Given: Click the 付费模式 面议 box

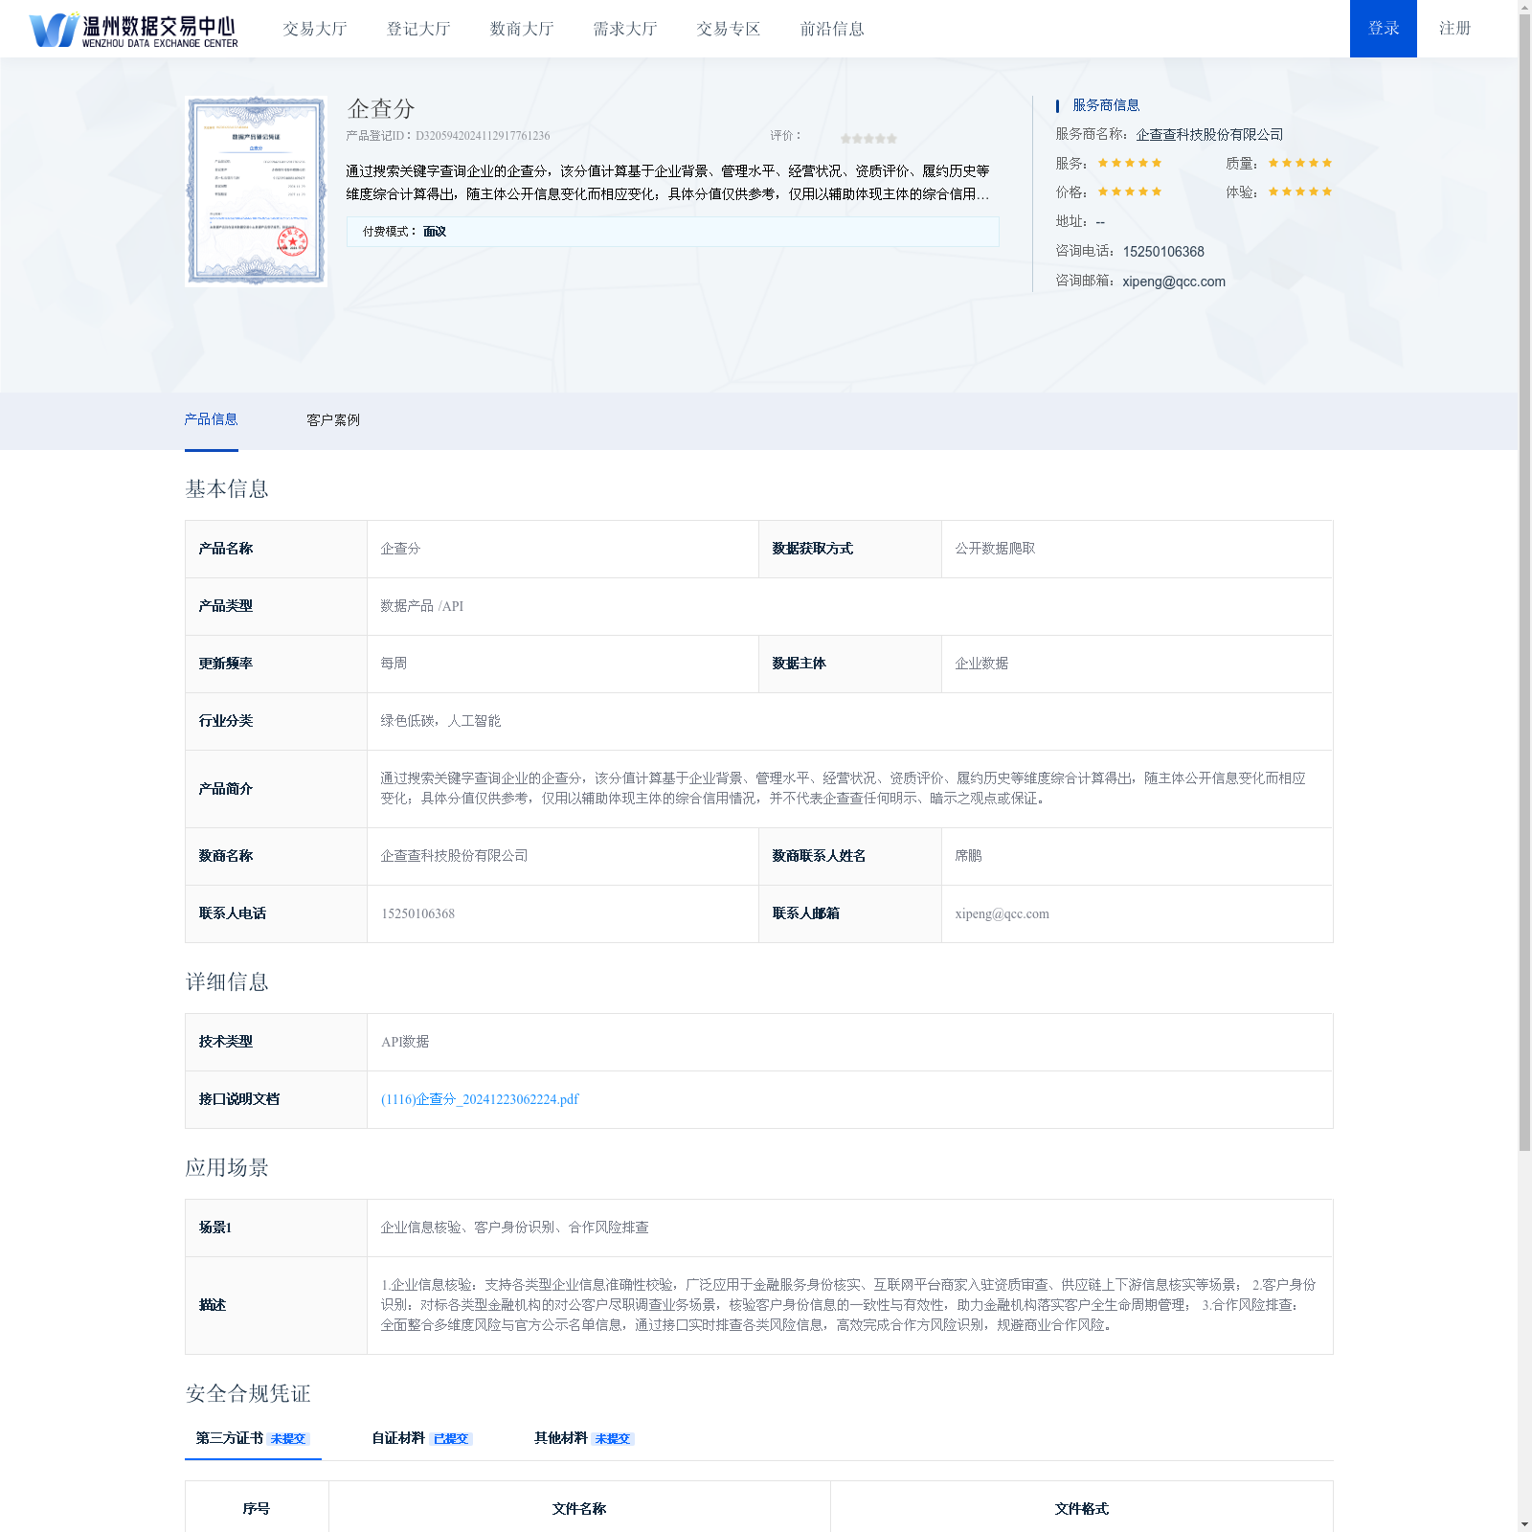Looking at the screenshot, I should click(x=672, y=232).
